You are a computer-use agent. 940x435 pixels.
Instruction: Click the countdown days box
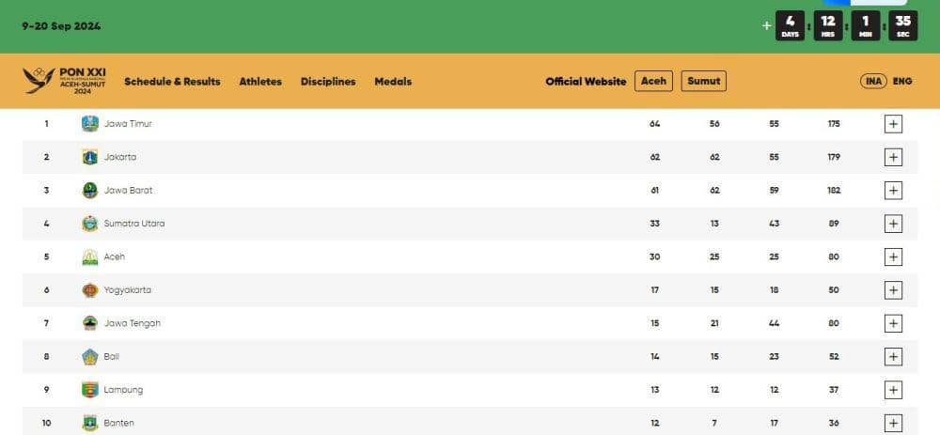click(791, 25)
